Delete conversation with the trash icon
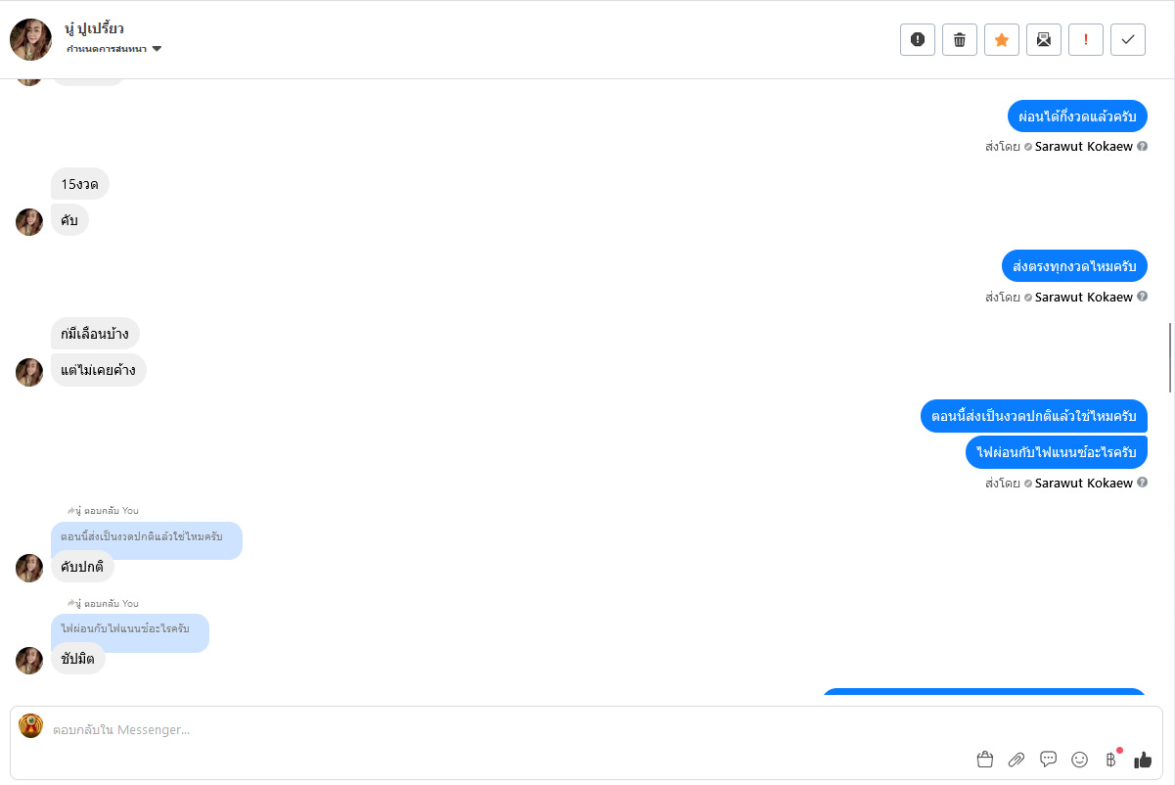 (960, 39)
